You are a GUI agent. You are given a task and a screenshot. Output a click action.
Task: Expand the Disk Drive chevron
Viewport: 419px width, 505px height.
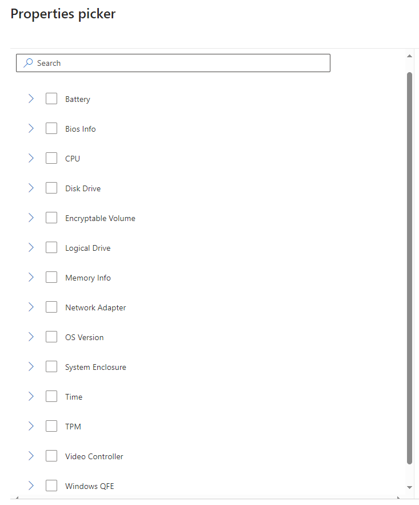click(31, 188)
